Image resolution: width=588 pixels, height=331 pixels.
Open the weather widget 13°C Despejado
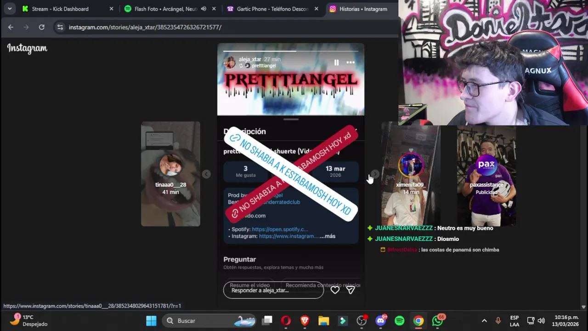(x=28, y=320)
